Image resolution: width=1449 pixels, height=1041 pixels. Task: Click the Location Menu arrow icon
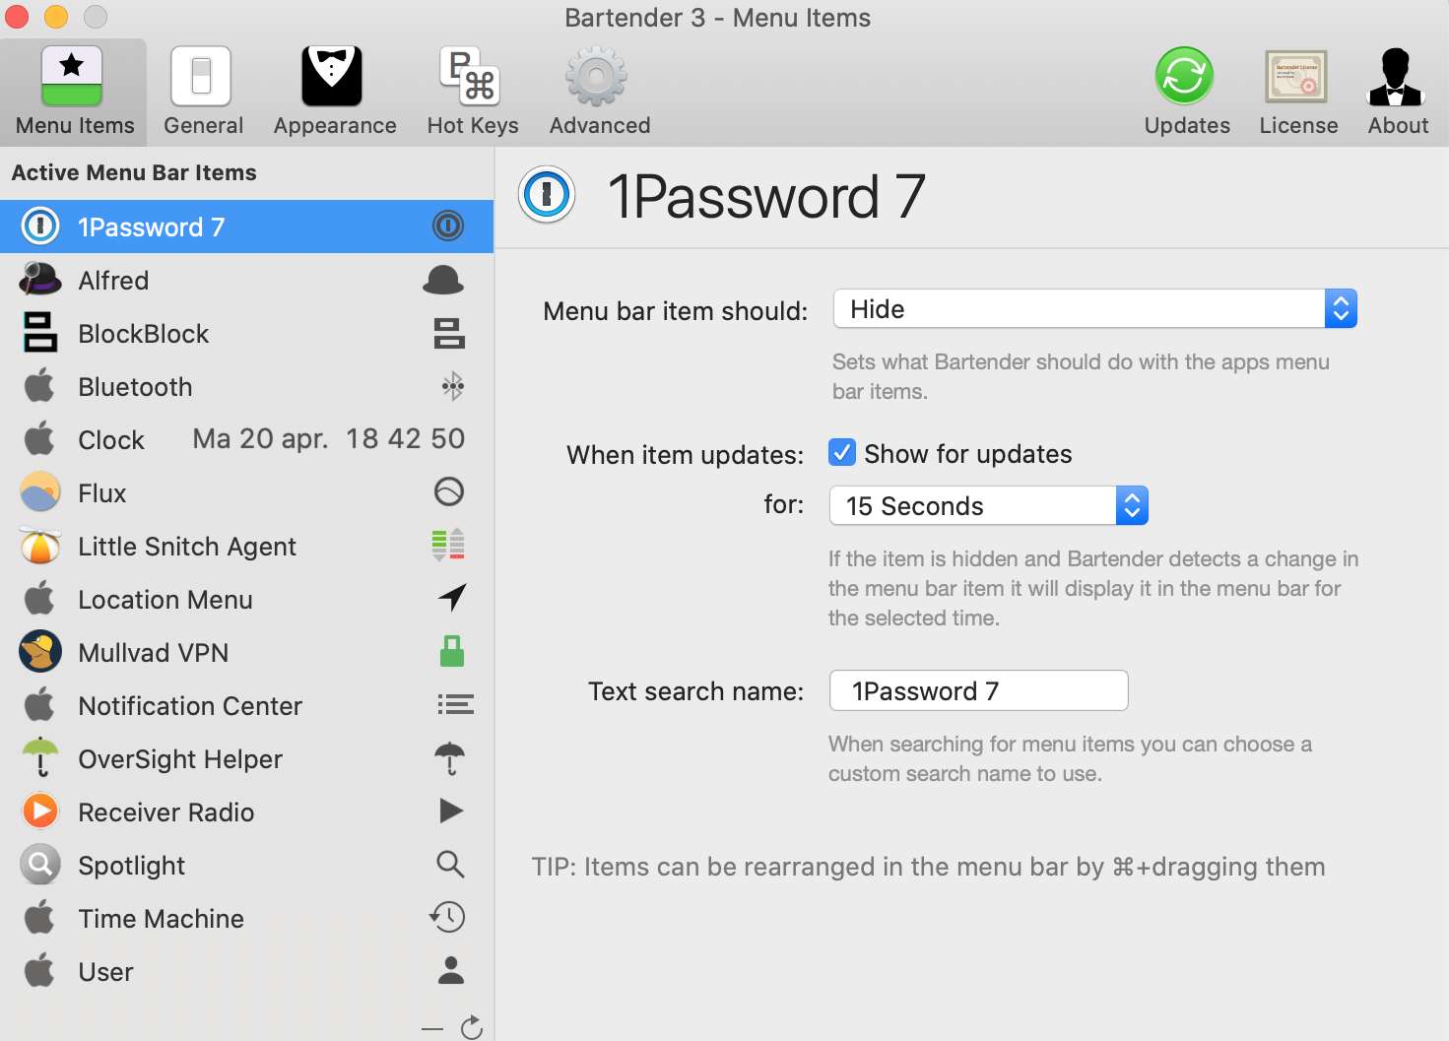pos(452,597)
